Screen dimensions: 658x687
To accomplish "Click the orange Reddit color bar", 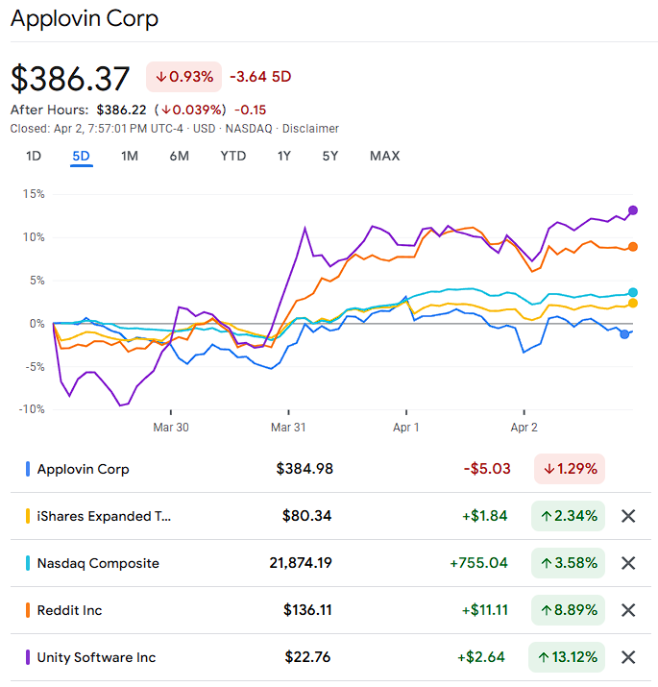I will pos(28,610).
